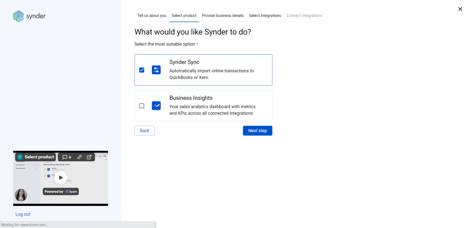470x228 pixels.
Task: Click 'Your sales analytics dashboard' description
Action: tap(213, 110)
